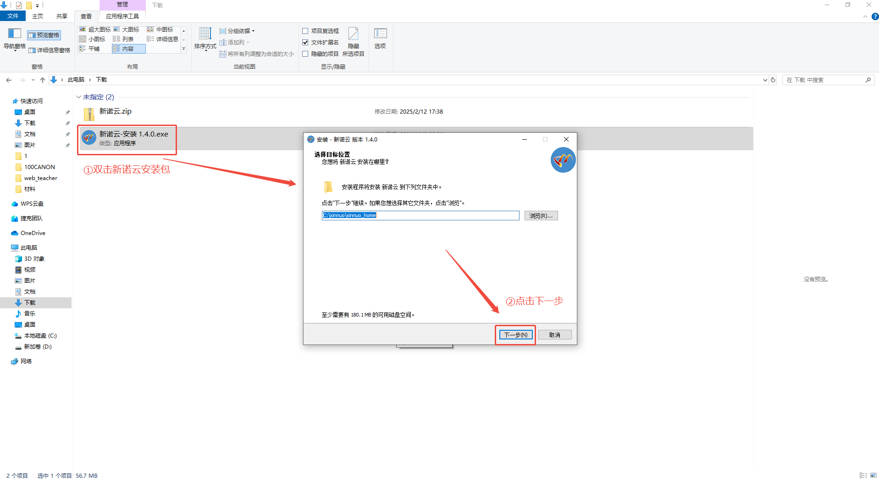Select Extra large icons layout
This screenshot has height=481, width=879.
tap(95, 30)
